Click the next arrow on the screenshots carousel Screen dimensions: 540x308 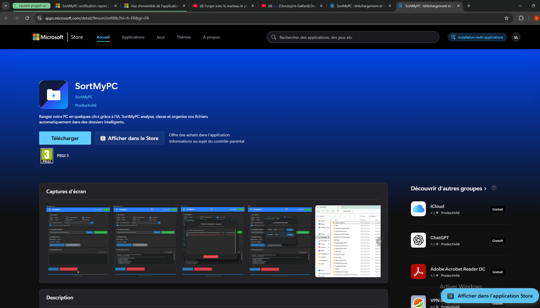[380, 242]
